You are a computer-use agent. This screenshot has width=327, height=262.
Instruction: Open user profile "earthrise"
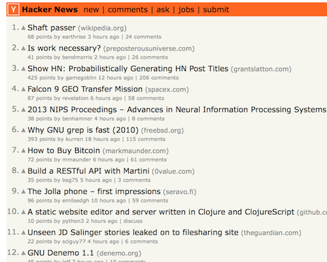[74, 37]
